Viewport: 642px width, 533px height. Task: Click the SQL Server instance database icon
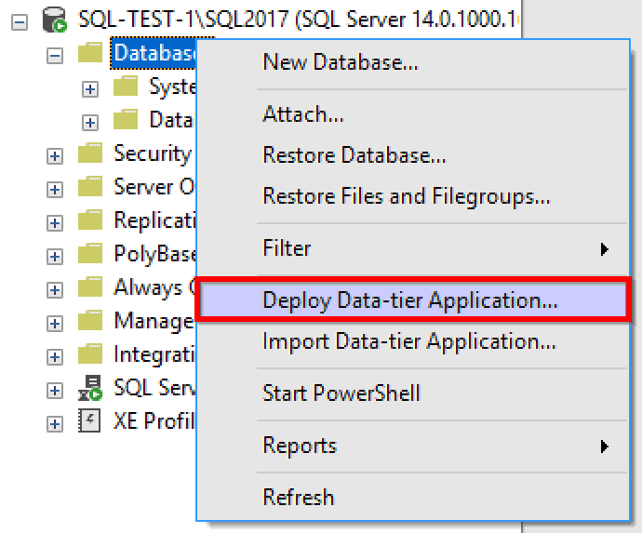[55, 20]
